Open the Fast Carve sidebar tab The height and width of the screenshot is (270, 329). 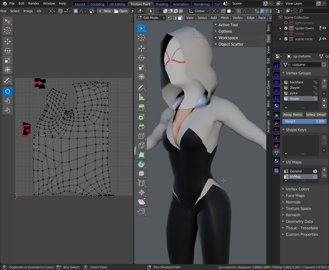268,88
